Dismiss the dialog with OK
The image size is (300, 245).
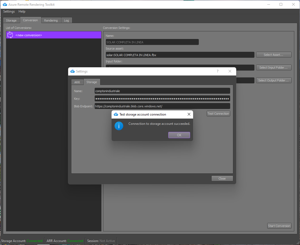(x=179, y=135)
